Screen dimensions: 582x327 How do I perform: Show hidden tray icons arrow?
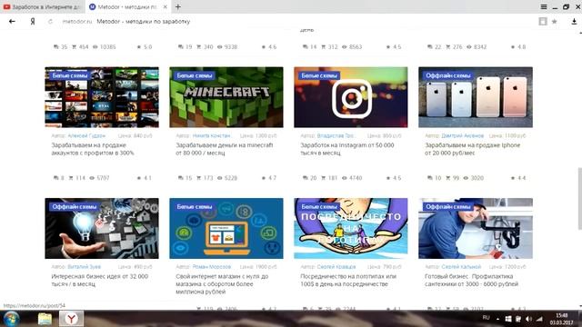coord(497,319)
